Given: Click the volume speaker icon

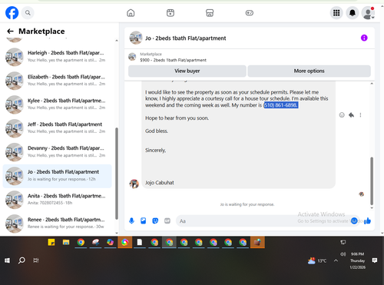Looking at the screenshot, I should [343, 254].
